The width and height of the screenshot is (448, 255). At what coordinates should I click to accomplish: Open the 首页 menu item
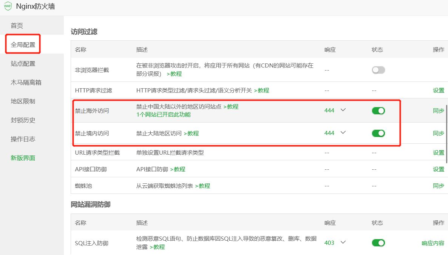17,26
